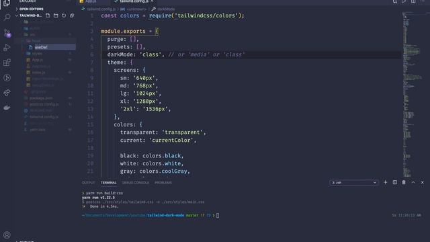Open the Extensions view

tap(7, 63)
